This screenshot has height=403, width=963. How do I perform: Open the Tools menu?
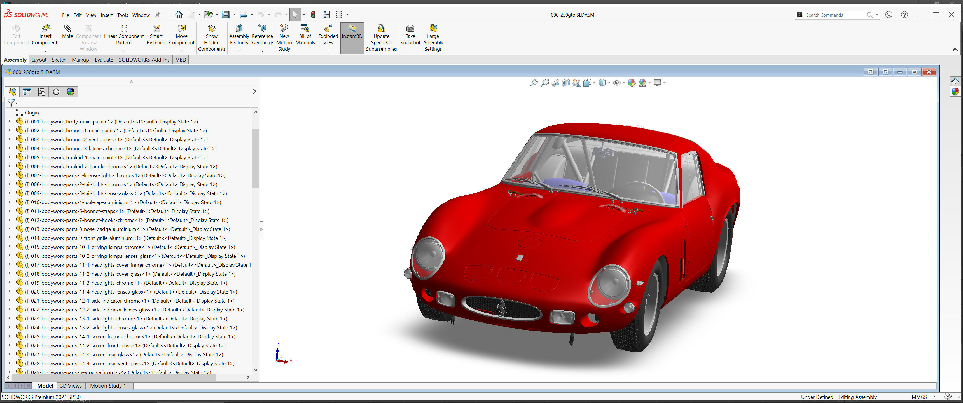[122, 15]
